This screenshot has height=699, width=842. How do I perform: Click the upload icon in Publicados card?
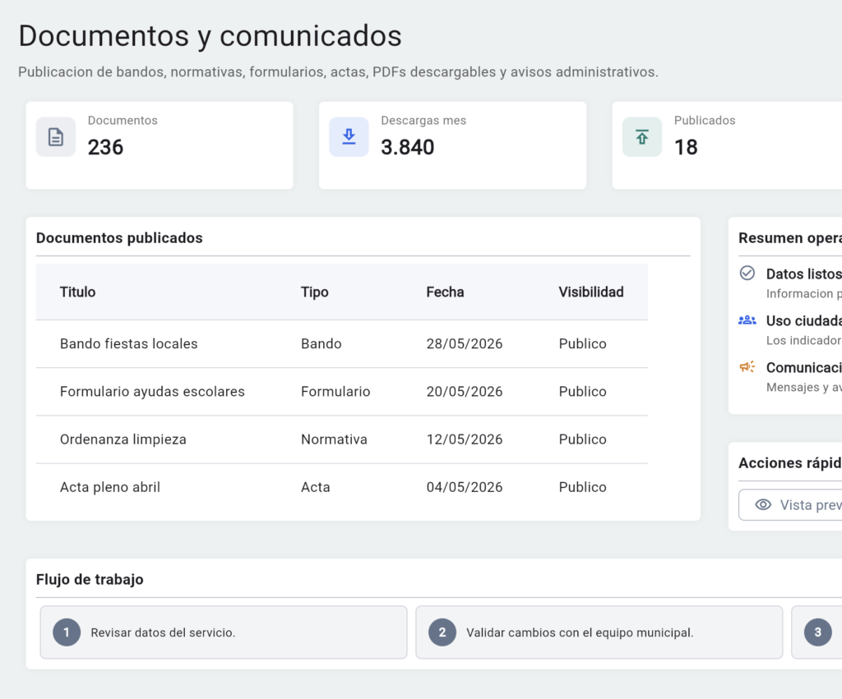point(642,137)
